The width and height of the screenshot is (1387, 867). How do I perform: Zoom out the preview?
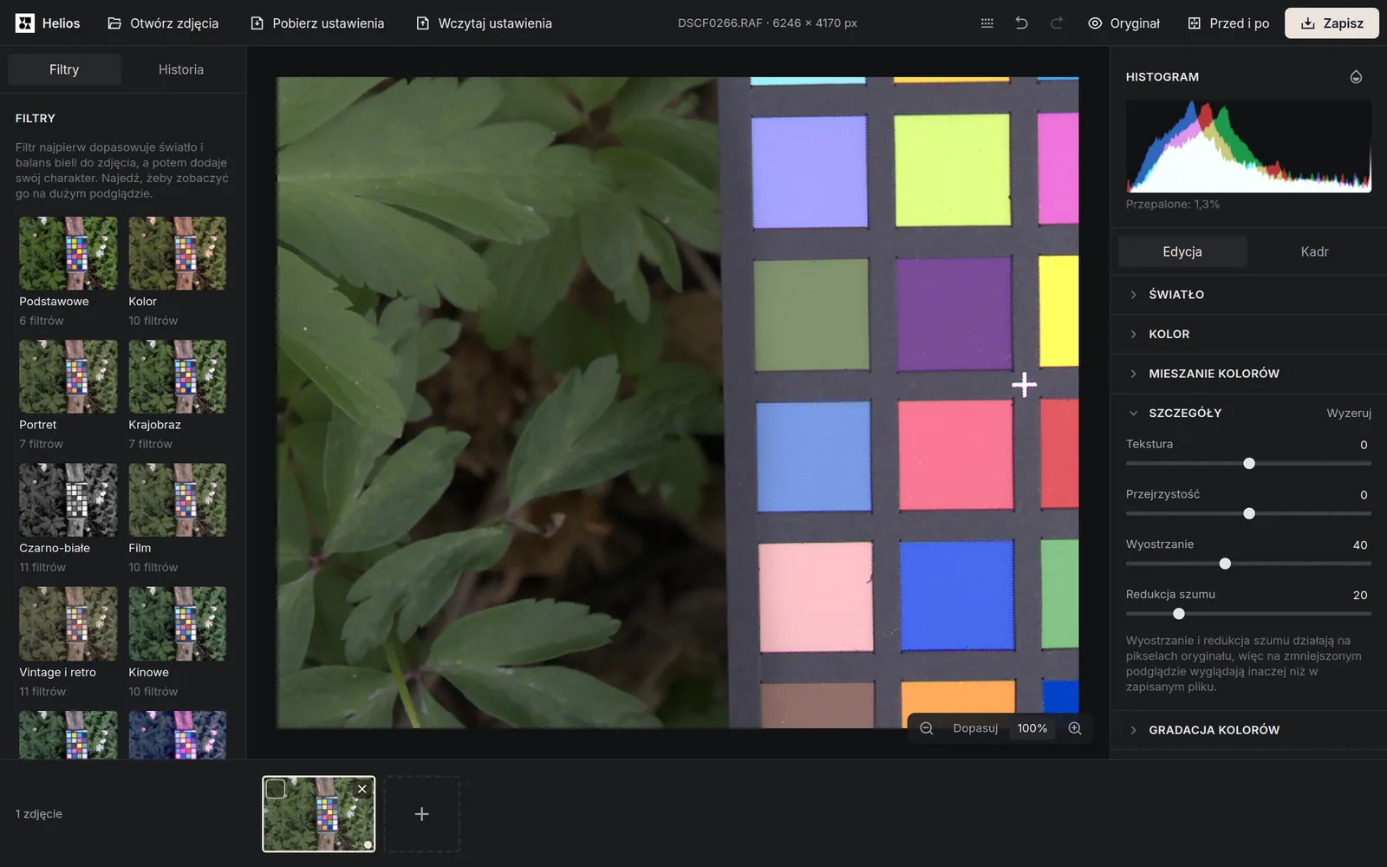[x=927, y=728]
